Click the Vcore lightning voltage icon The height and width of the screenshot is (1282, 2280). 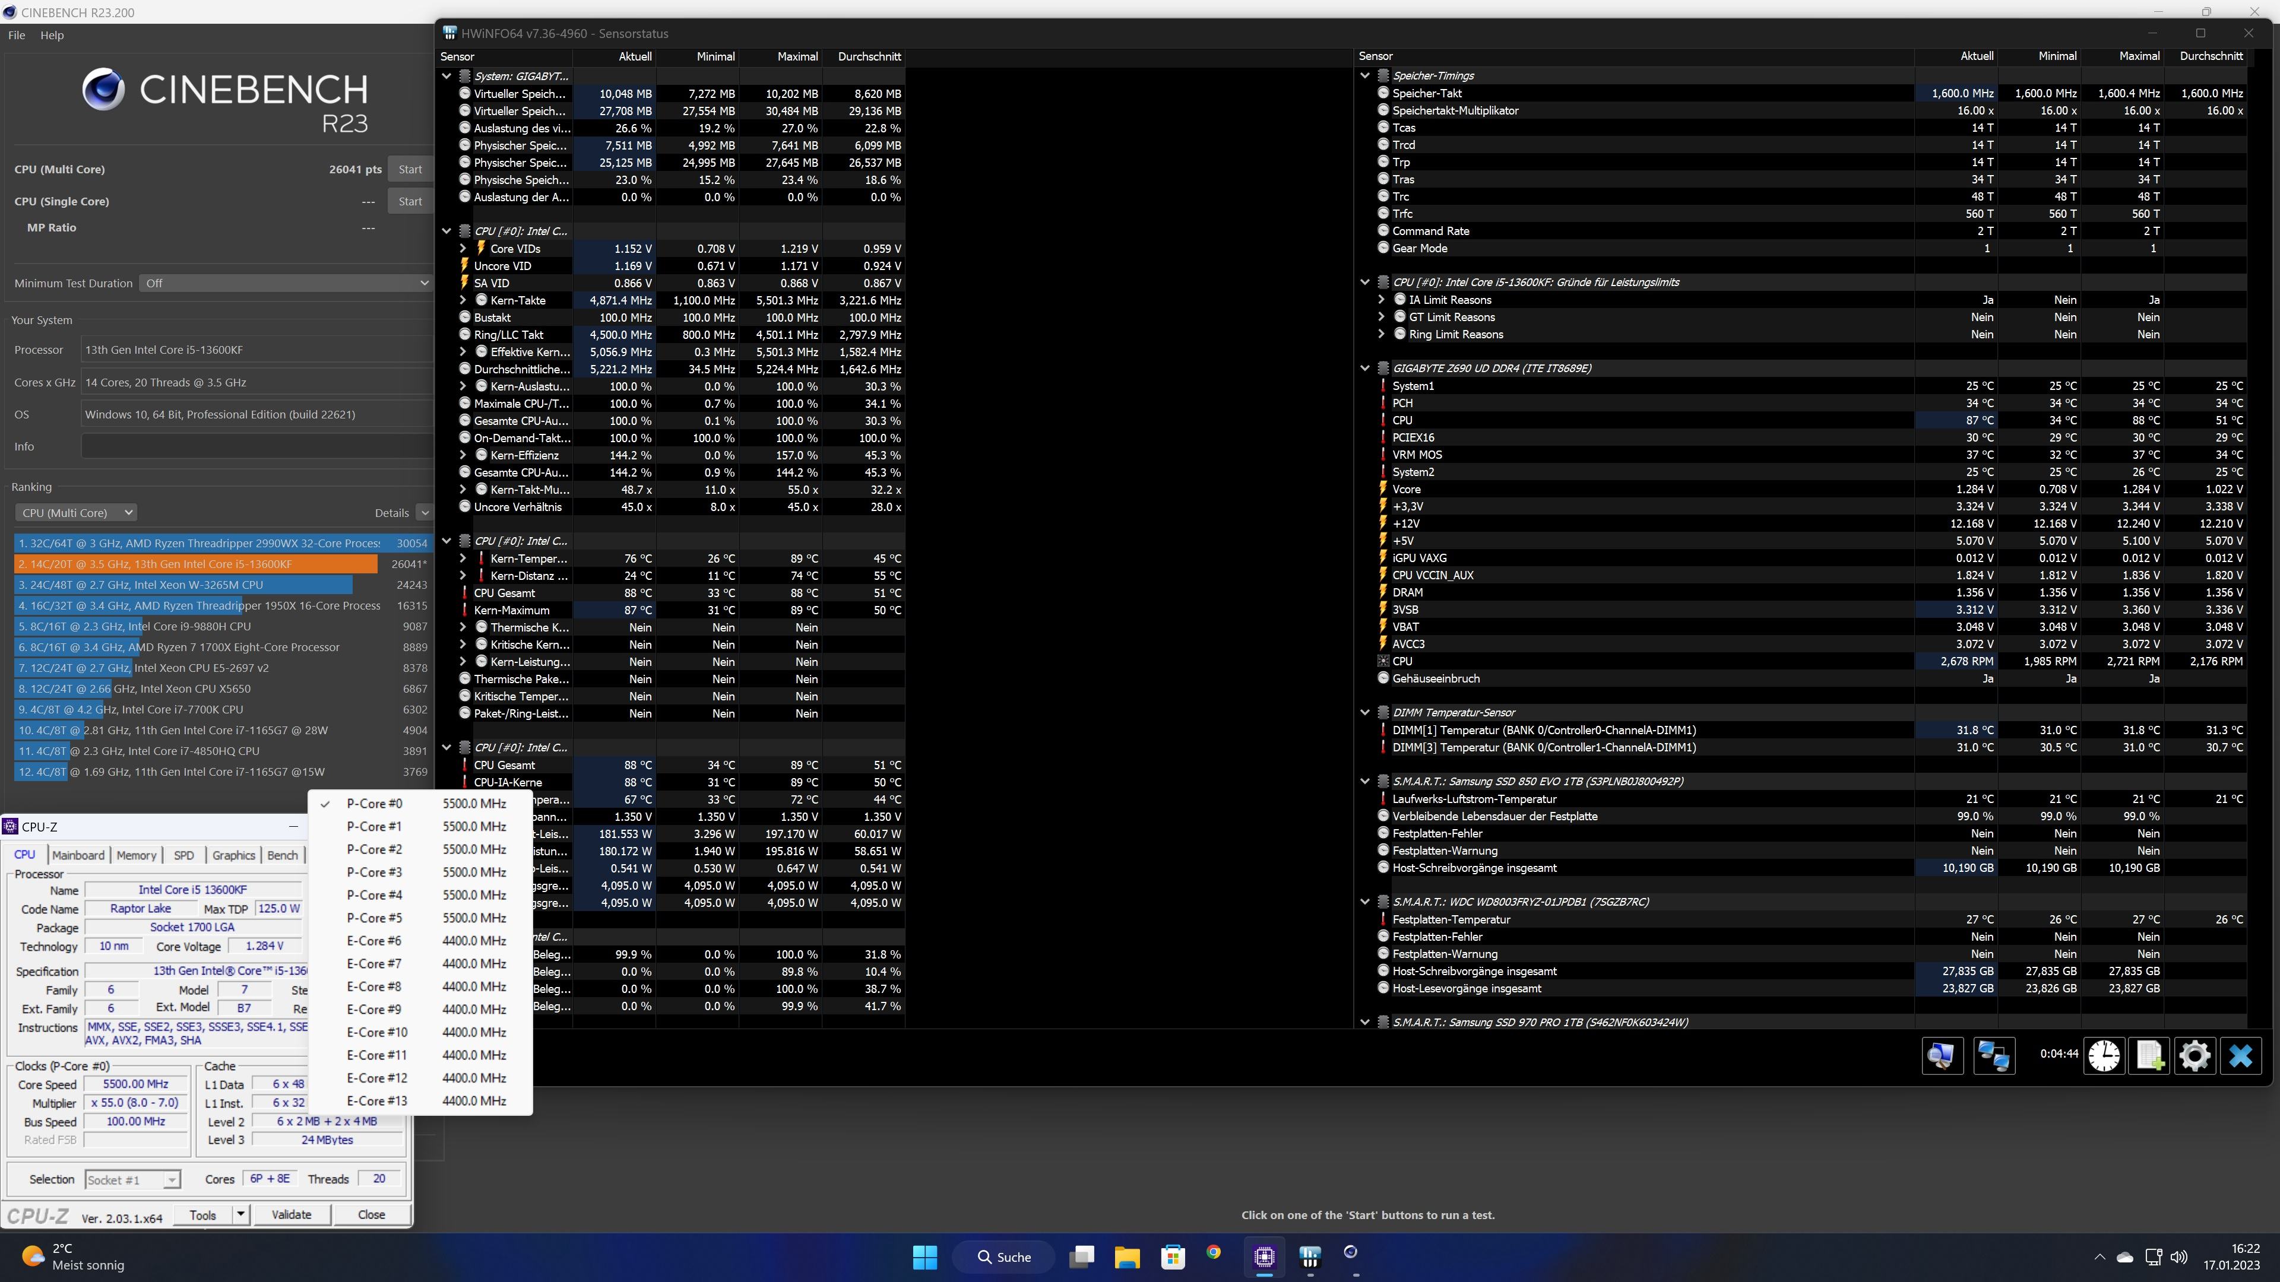tap(1383, 489)
